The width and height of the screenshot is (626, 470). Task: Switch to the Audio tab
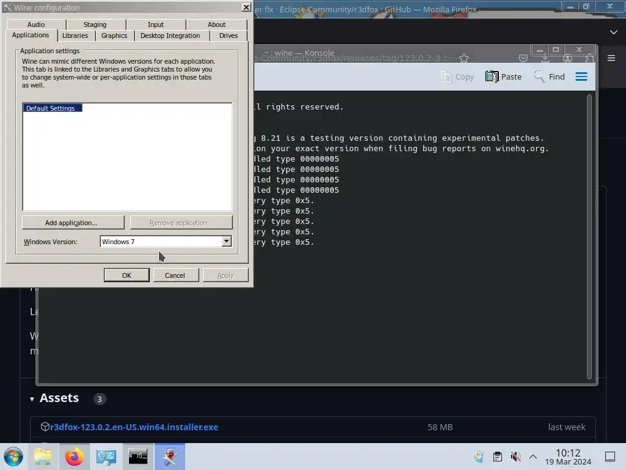(x=36, y=24)
